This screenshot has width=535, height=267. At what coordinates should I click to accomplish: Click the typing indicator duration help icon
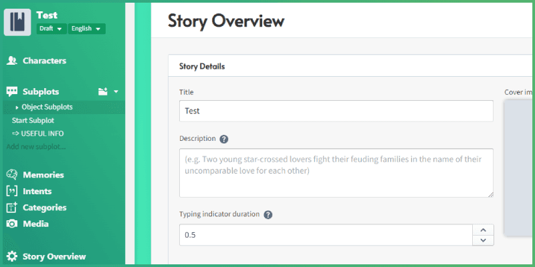click(x=268, y=215)
